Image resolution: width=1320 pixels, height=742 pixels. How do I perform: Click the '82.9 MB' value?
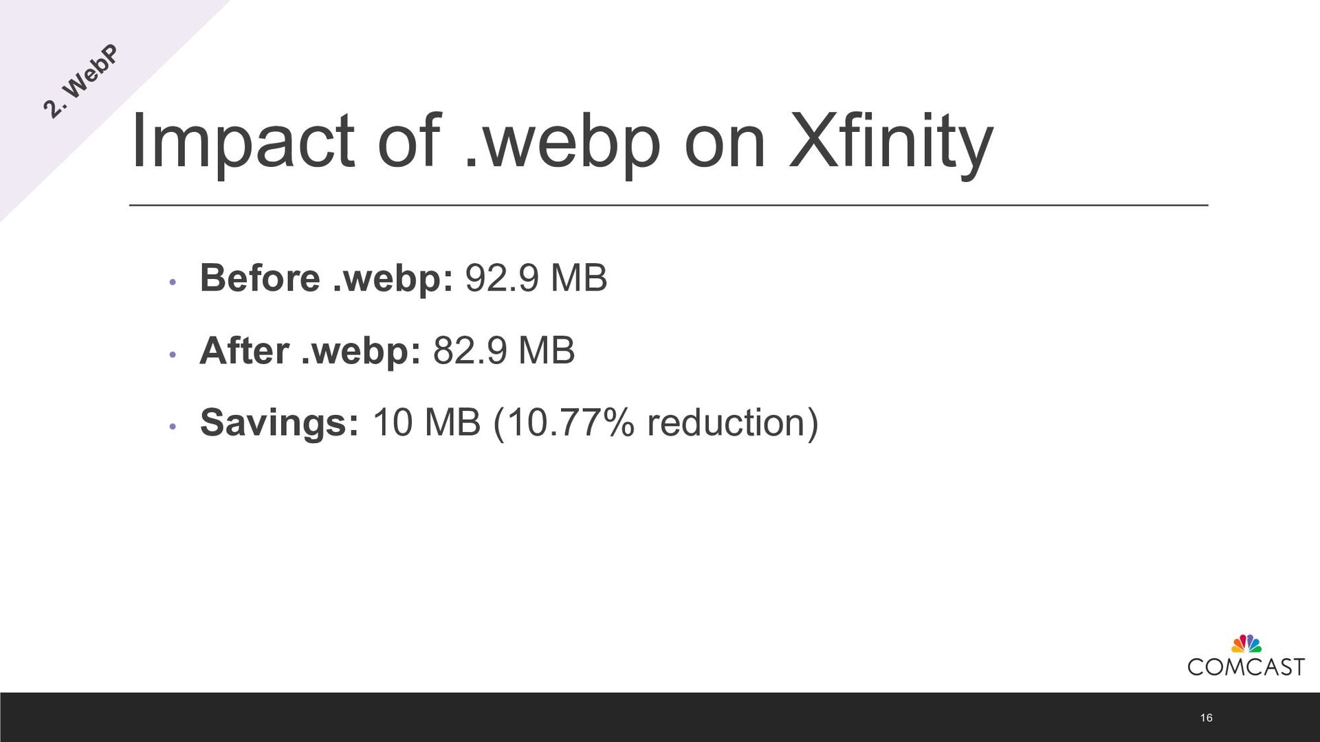coord(504,350)
